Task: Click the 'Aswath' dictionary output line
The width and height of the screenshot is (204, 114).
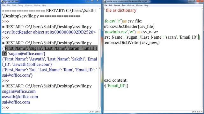Action: [x=49, y=62]
